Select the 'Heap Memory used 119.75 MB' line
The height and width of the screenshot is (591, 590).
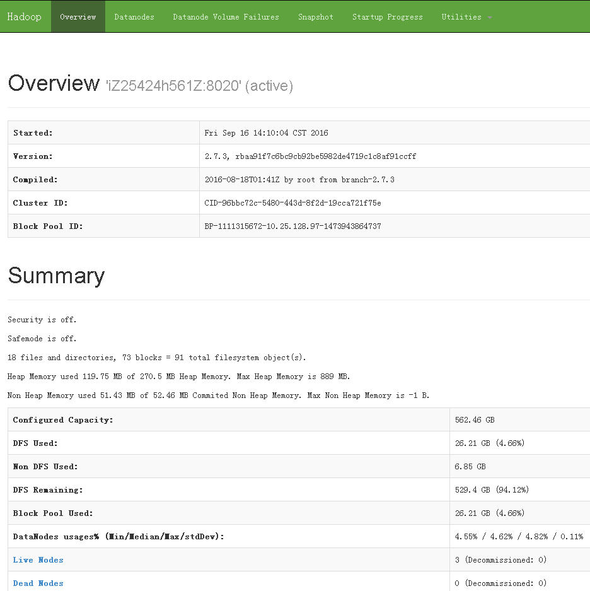pyautogui.click(x=179, y=376)
